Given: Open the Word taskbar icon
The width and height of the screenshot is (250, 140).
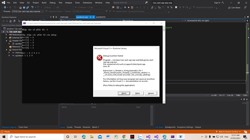Looking at the screenshot, I should click(x=108, y=137).
